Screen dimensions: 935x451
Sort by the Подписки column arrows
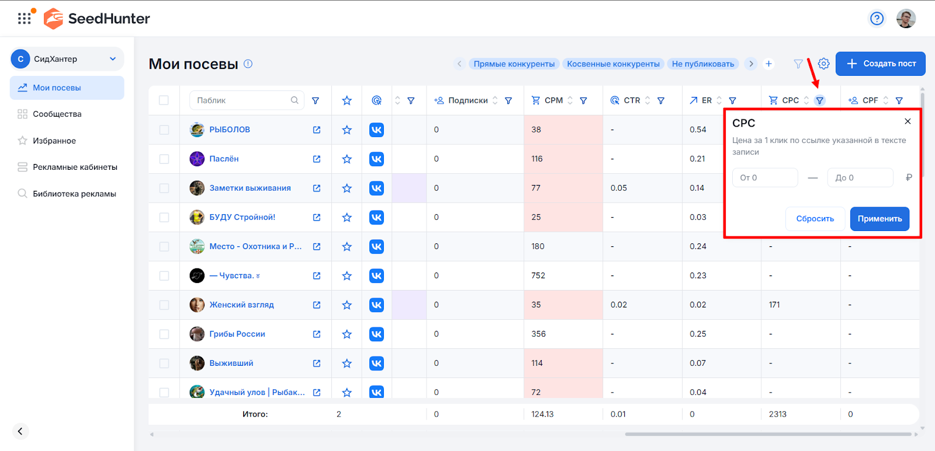point(495,100)
